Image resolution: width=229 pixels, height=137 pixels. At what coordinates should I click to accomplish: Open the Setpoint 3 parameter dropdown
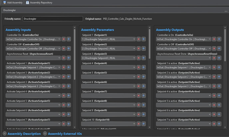[109, 58]
